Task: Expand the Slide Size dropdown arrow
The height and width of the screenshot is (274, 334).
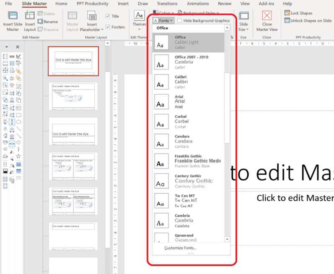Action: (247, 29)
